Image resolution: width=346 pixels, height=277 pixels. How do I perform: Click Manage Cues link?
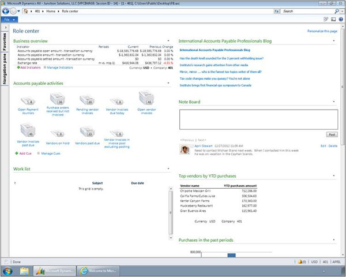tap(49, 154)
